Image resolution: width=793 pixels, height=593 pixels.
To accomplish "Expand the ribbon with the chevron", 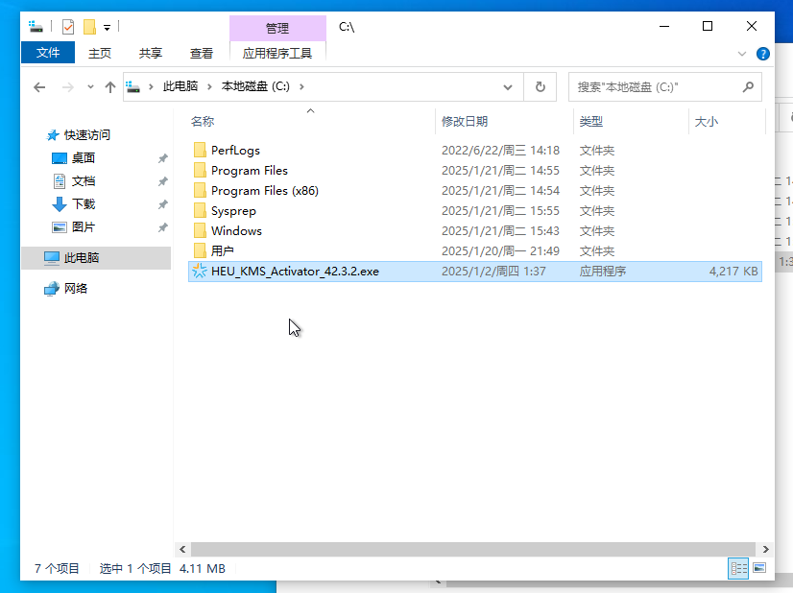I will 742,54.
